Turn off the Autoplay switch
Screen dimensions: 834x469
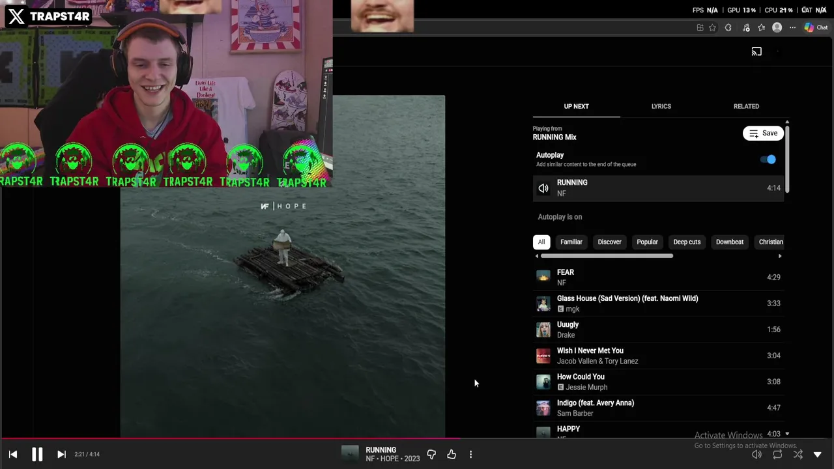coord(768,160)
